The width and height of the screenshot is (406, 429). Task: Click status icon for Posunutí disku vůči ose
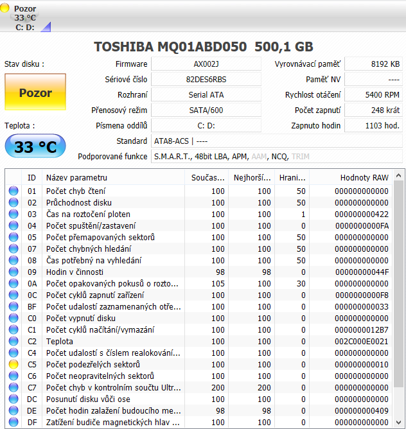tap(13, 399)
